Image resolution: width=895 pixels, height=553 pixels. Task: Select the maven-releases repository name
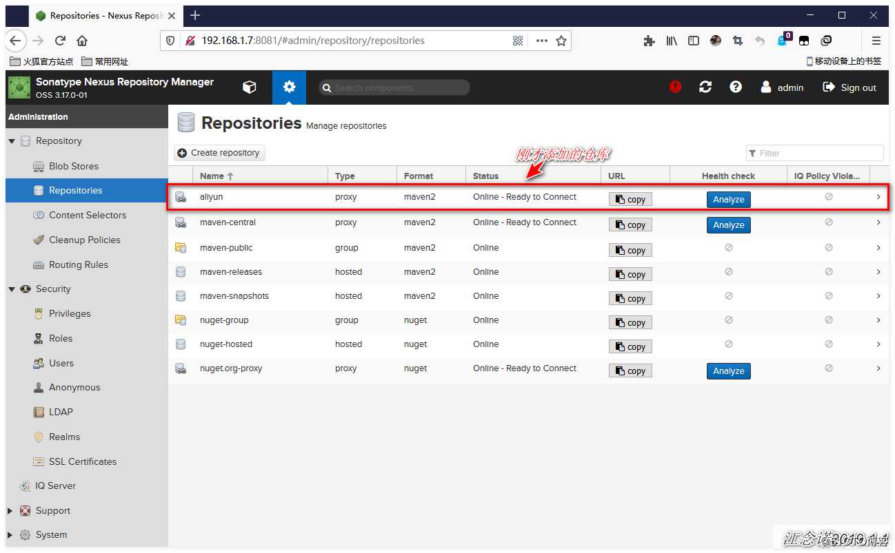pos(231,272)
